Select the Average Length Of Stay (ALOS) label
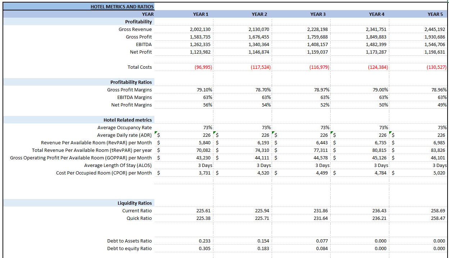This screenshot has width=449, height=258. pyautogui.click(x=120, y=165)
